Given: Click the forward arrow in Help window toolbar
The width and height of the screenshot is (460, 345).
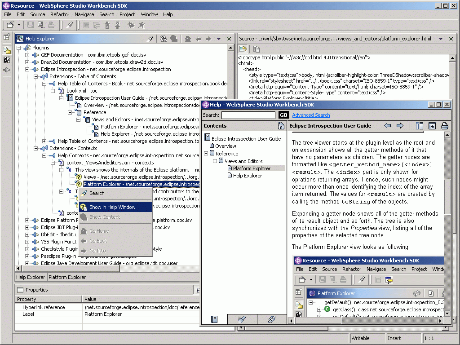Looking at the screenshot, I should (x=400, y=126).
